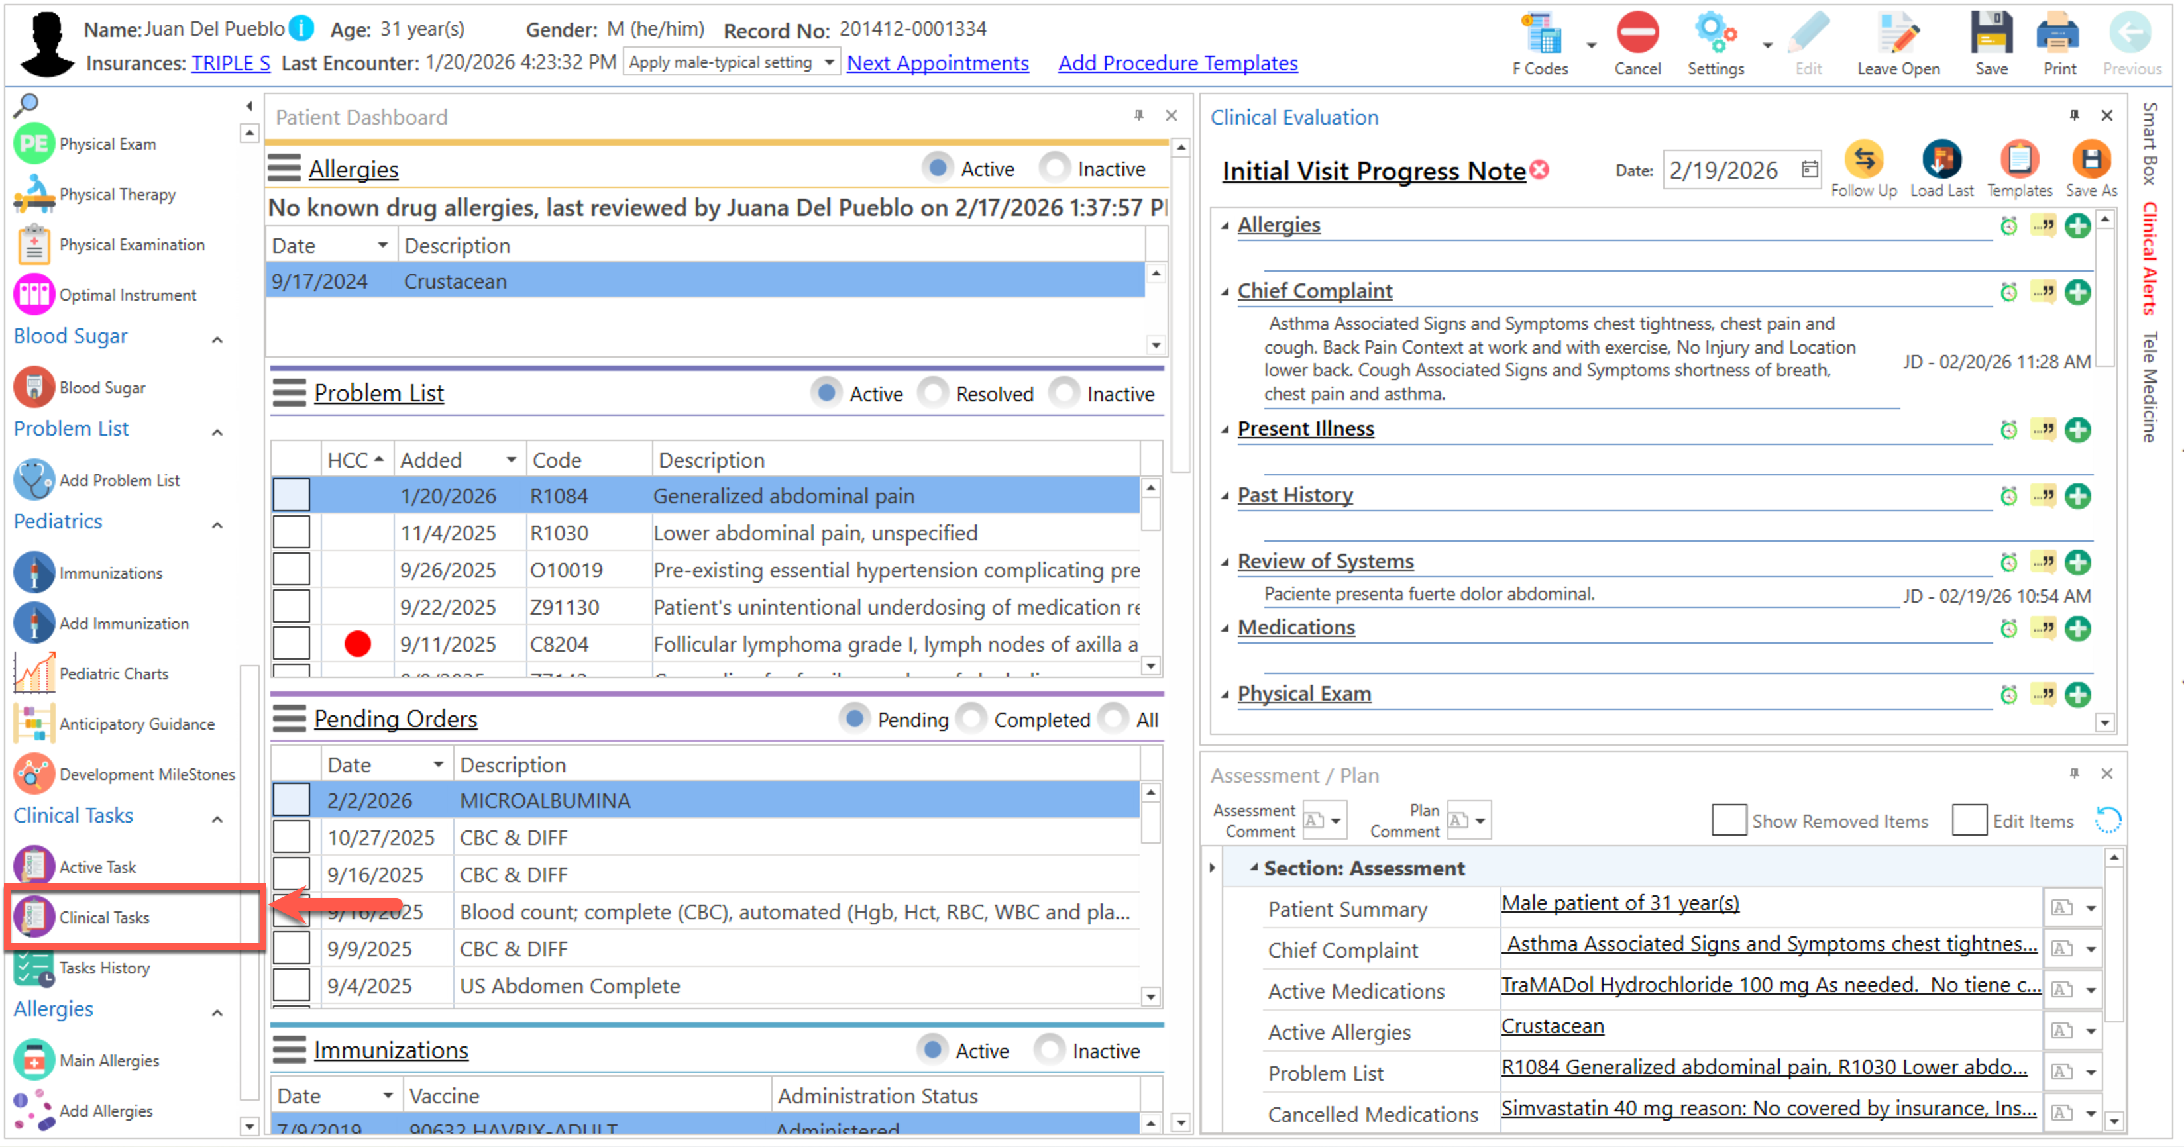Click the TRIPLE S insurance link

coord(231,63)
